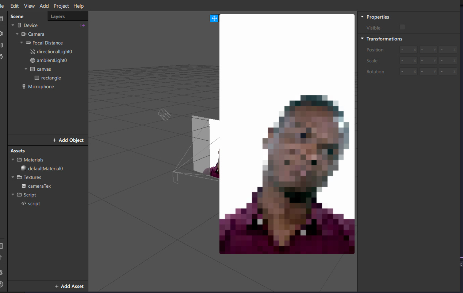Switch to the Scene tab
The height and width of the screenshot is (293, 463).
point(17,16)
